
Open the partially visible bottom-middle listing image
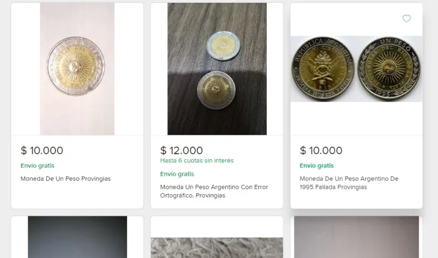217,247
